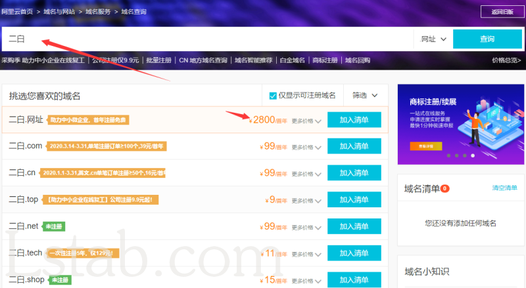Select the second banner carousel dot
The image size is (526, 288).
pyautogui.click(x=456, y=155)
